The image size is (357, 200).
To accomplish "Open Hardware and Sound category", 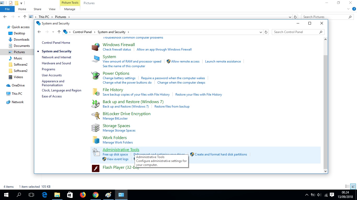I will [56, 63].
